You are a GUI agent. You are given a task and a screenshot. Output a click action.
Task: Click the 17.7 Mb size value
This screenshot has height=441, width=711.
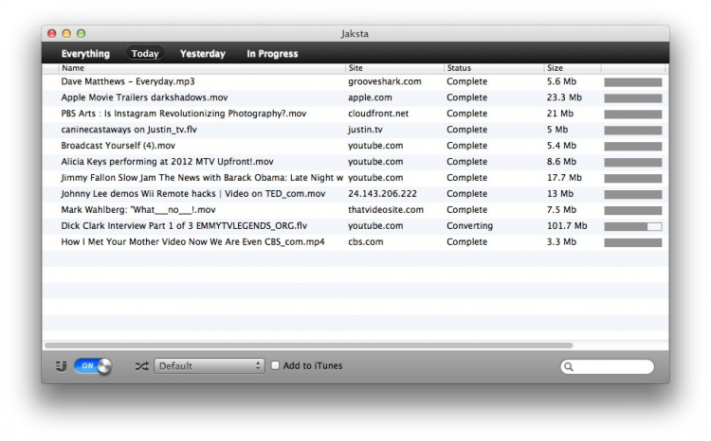(x=564, y=178)
